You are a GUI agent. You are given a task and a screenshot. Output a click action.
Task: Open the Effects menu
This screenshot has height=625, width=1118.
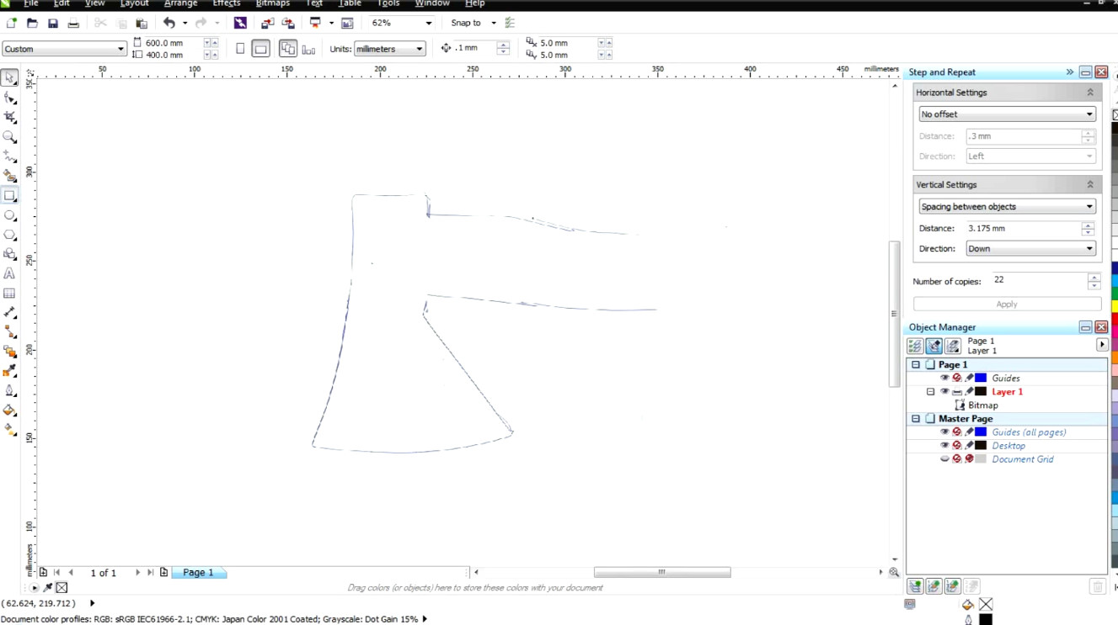(227, 3)
